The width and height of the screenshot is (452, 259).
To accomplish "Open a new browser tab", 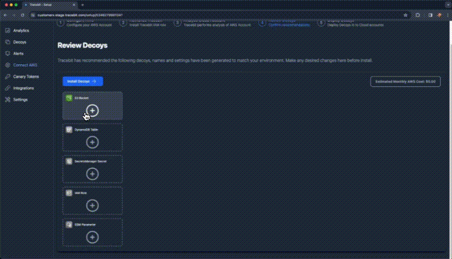I will [83, 5].
